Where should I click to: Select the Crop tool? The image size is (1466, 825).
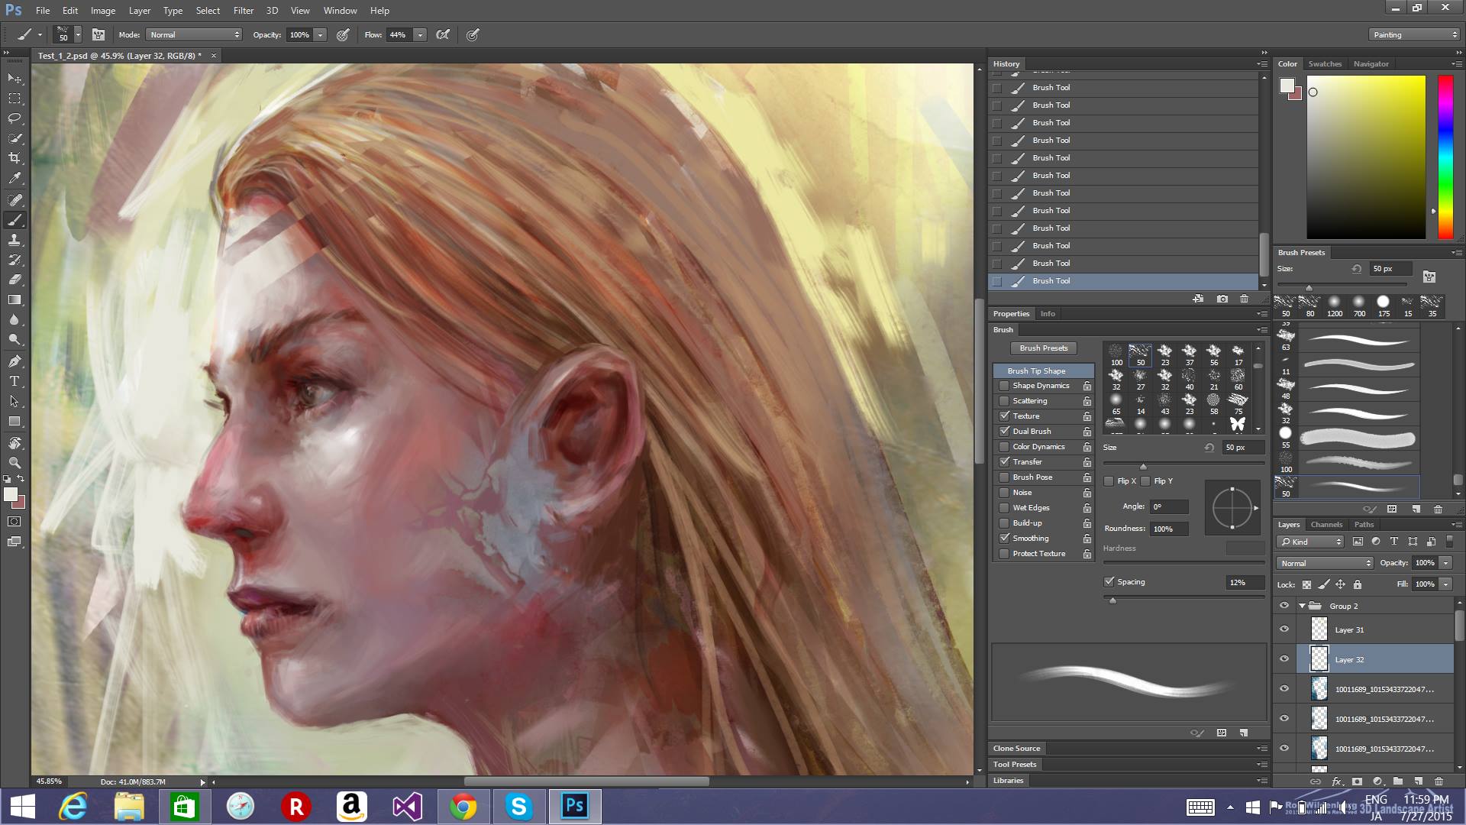(x=15, y=158)
